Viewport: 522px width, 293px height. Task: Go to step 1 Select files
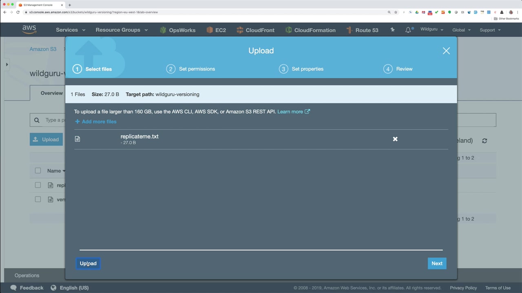[x=92, y=69]
